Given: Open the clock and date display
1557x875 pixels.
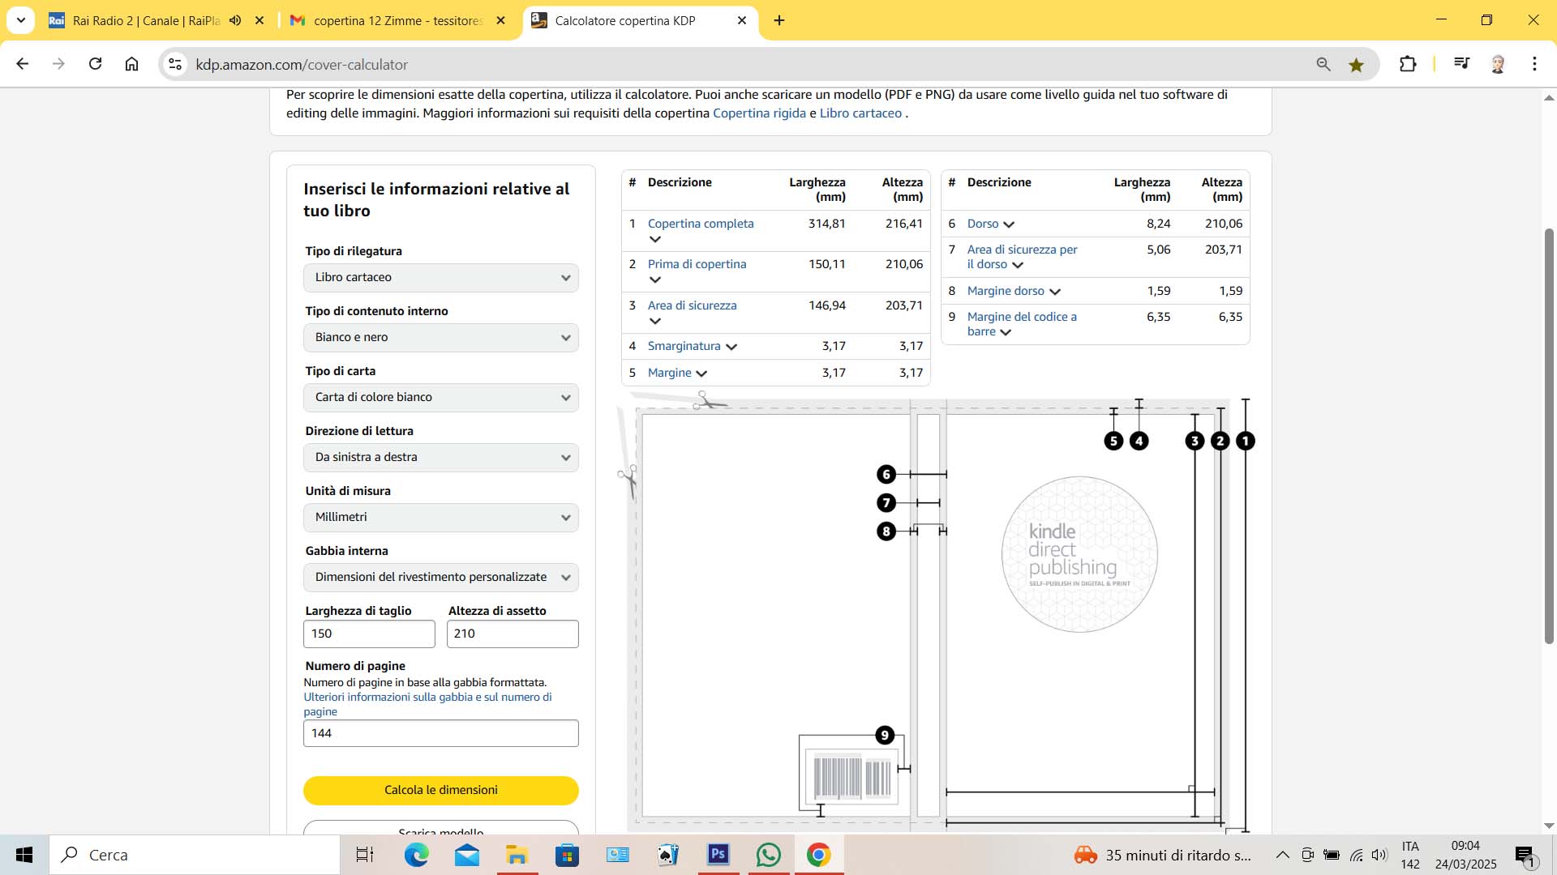Looking at the screenshot, I should (1465, 855).
